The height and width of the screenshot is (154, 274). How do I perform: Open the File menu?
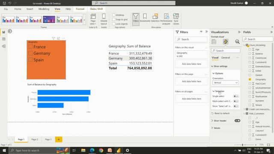[6, 9]
